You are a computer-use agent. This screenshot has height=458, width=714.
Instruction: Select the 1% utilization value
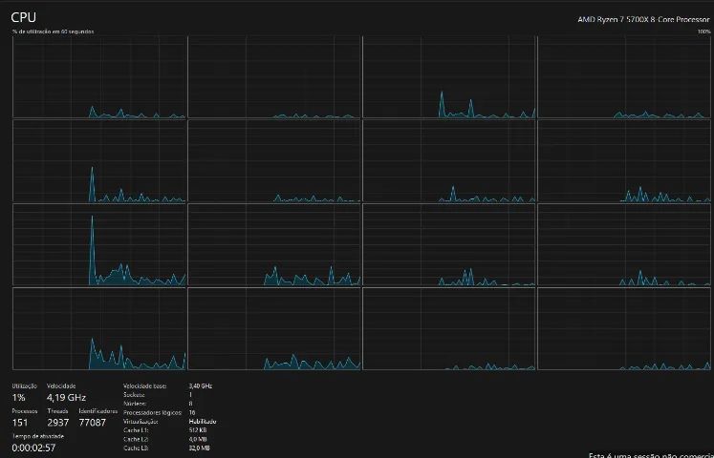19,398
